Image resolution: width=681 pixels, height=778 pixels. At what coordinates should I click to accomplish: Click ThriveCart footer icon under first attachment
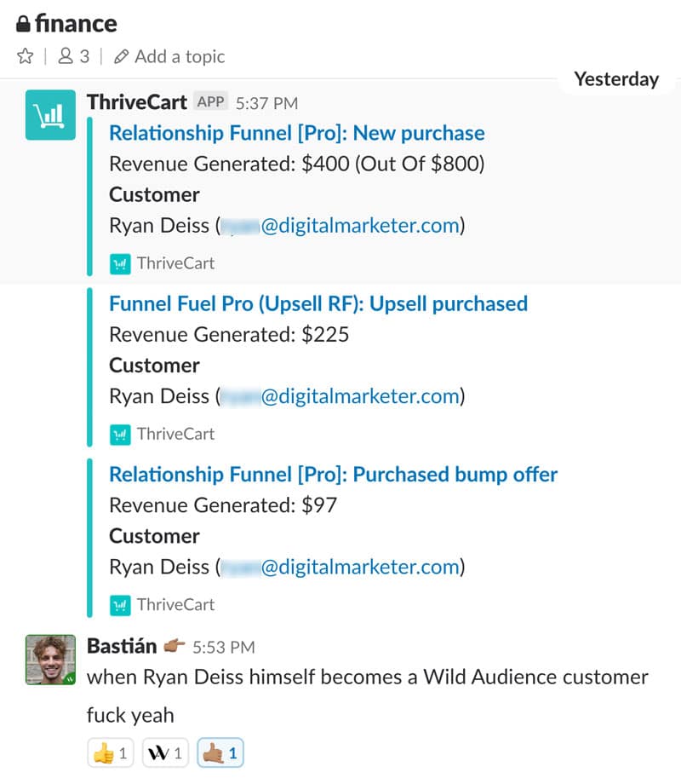(121, 263)
